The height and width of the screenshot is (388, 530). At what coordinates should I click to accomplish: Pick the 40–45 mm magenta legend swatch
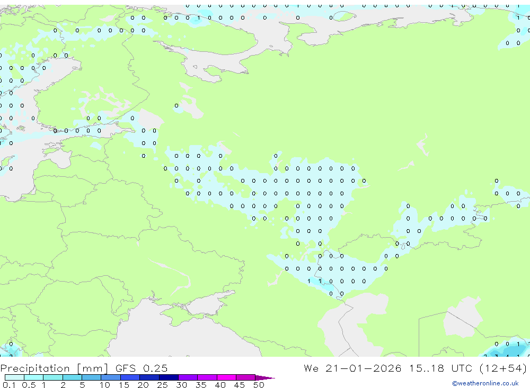(226, 377)
